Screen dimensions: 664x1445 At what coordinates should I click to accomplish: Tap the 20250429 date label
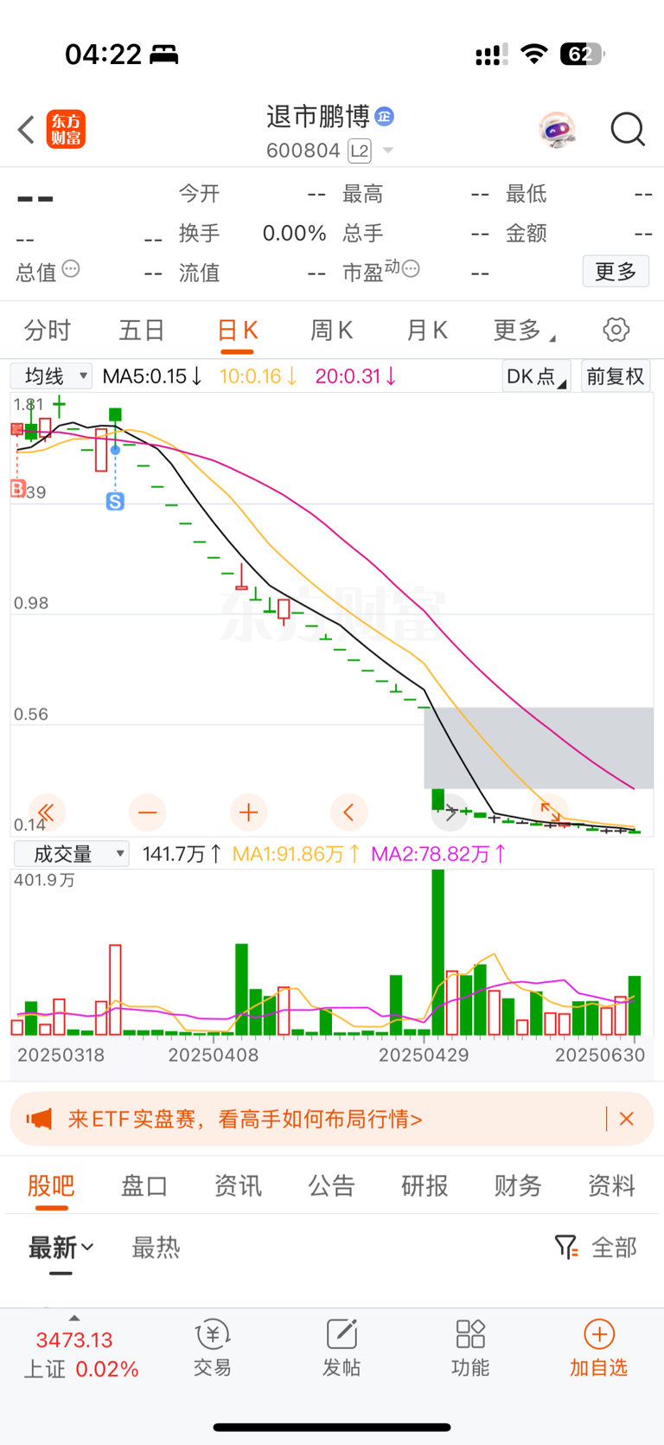click(x=424, y=1056)
